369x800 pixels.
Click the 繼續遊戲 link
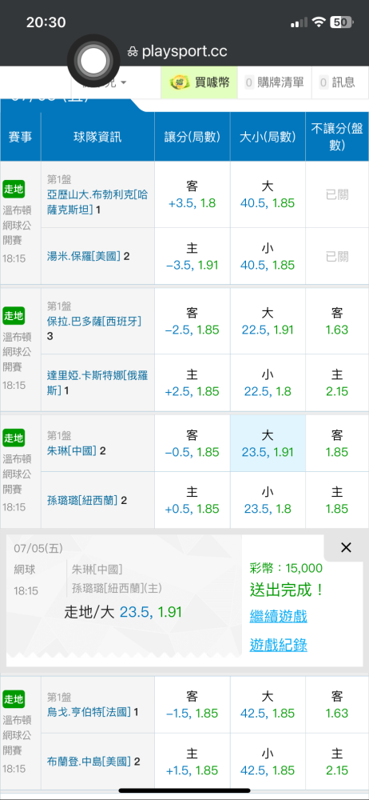coord(278,616)
